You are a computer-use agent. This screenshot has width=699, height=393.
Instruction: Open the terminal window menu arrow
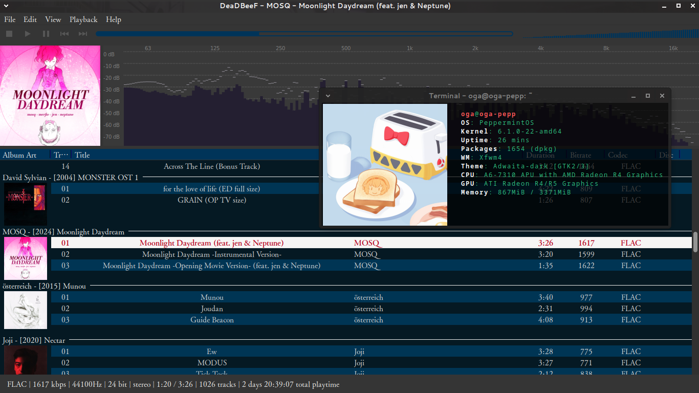(x=328, y=96)
